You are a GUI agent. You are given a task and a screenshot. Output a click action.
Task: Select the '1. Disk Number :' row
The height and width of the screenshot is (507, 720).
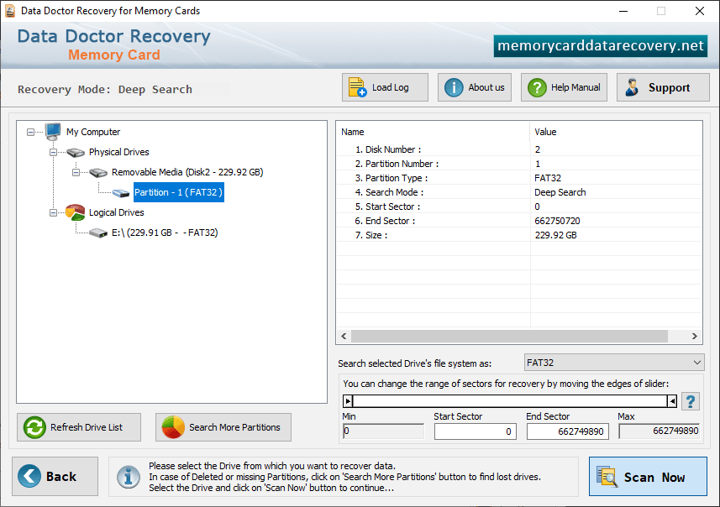(519, 149)
